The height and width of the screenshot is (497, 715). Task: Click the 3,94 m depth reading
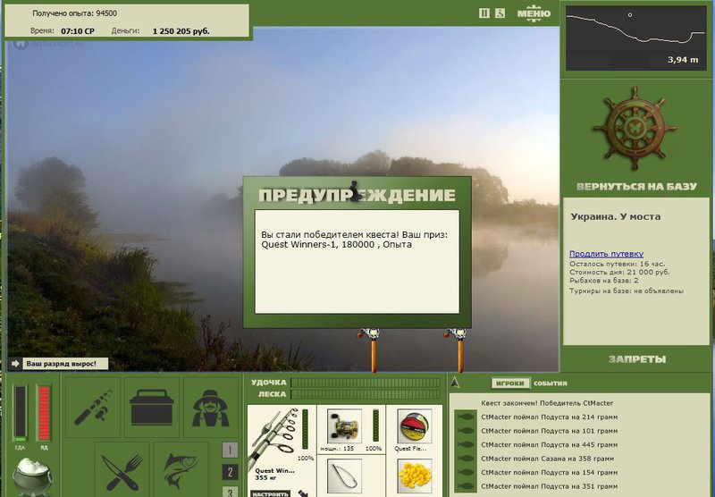tap(683, 59)
